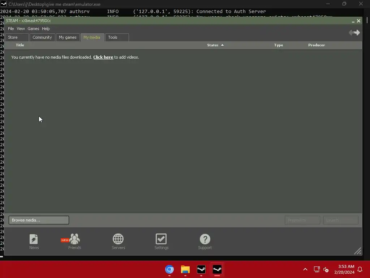This screenshot has width=370, height=278.
Task: Open the File menu
Action: pyautogui.click(x=11, y=29)
